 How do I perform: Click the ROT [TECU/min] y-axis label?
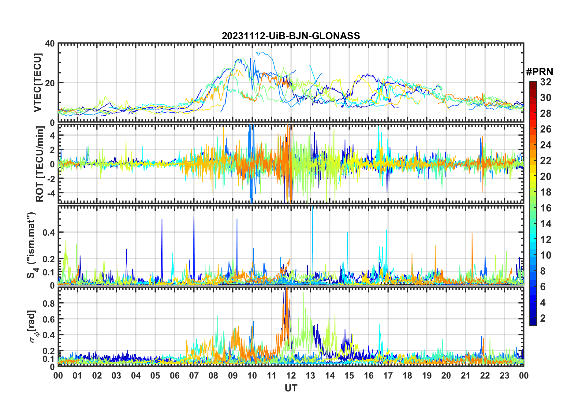click(x=40, y=164)
